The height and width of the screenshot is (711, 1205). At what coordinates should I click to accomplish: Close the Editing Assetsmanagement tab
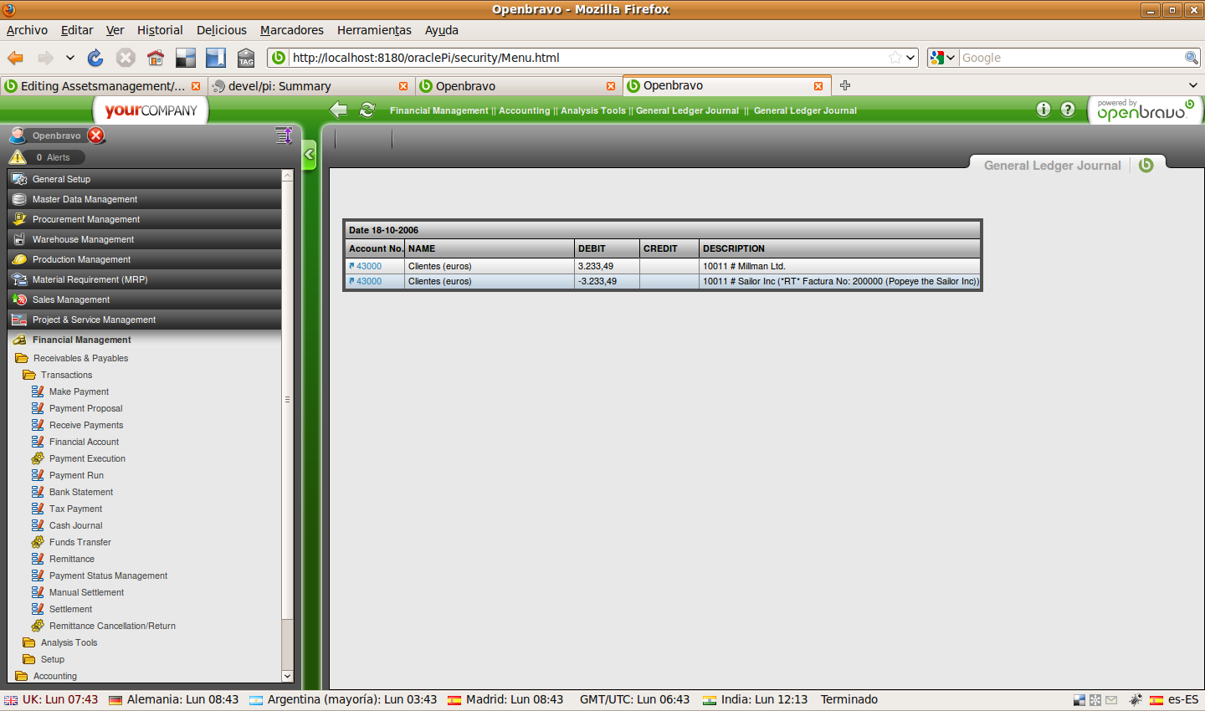coord(196,86)
